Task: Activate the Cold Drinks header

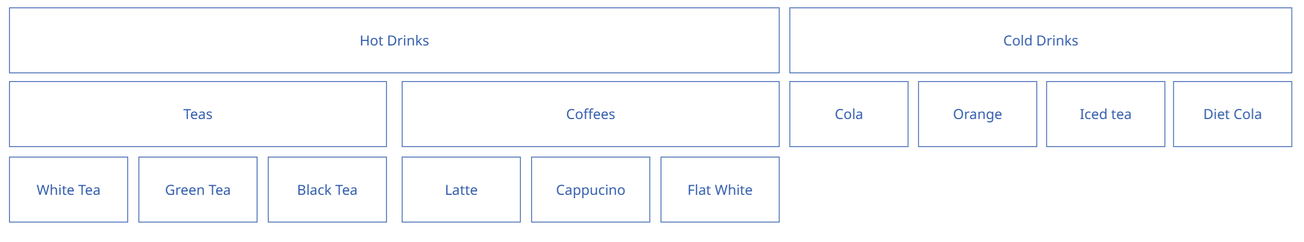Action: pos(1040,40)
